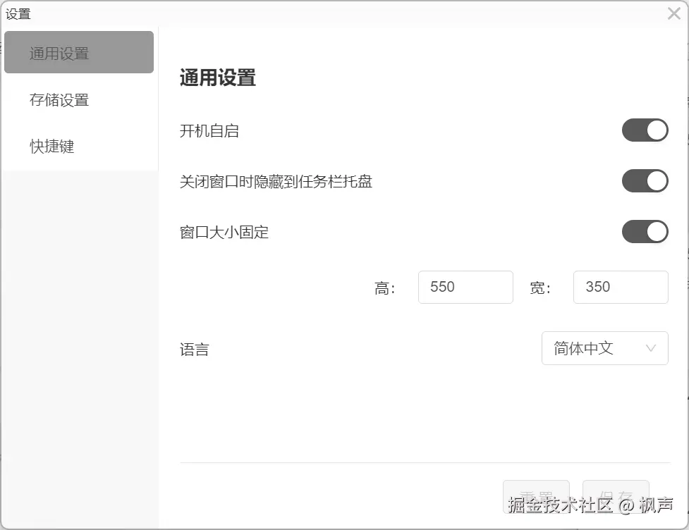
Task: Open the 快捷键 shortcuts section
Action: [x=51, y=146]
